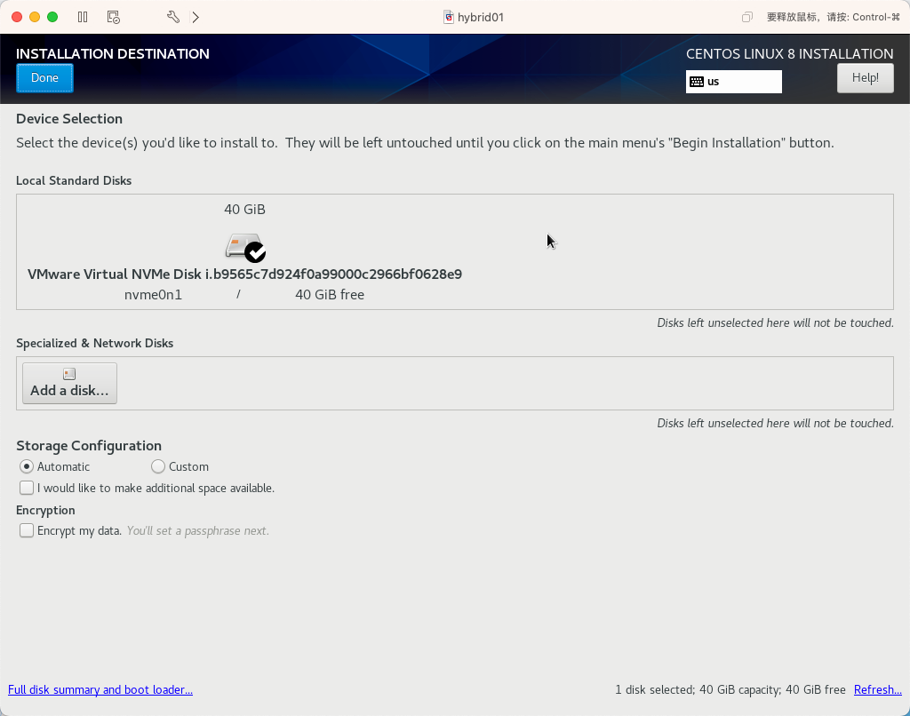This screenshot has width=910, height=716.
Task: Click the Specialized & Network Disks label
Action: pyautogui.click(x=94, y=343)
